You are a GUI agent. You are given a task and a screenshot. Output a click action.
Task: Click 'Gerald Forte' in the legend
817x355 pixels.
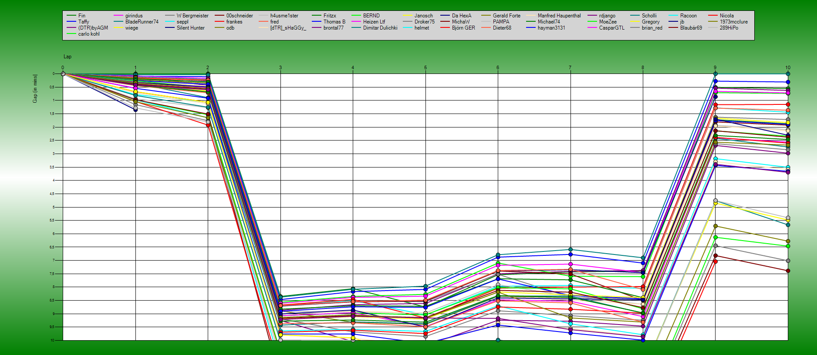click(x=506, y=16)
